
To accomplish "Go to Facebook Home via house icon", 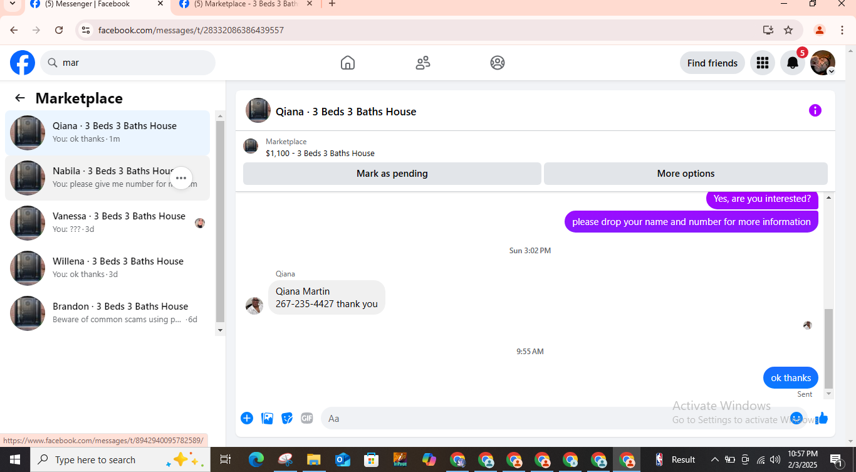I will (x=348, y=63).
